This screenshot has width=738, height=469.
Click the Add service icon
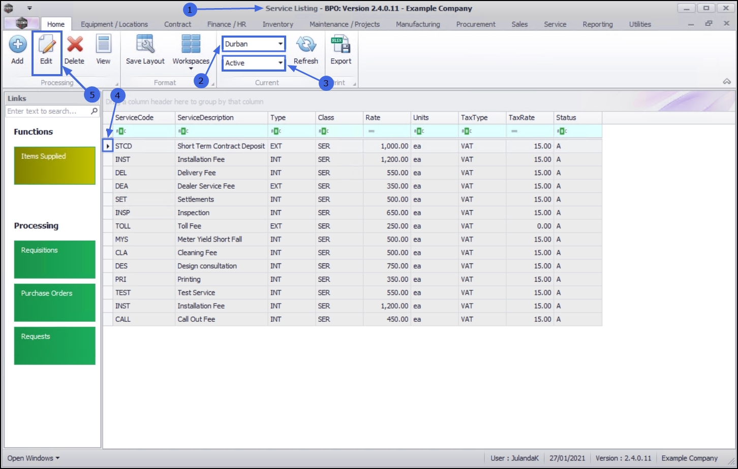click(x=17, y=44)
